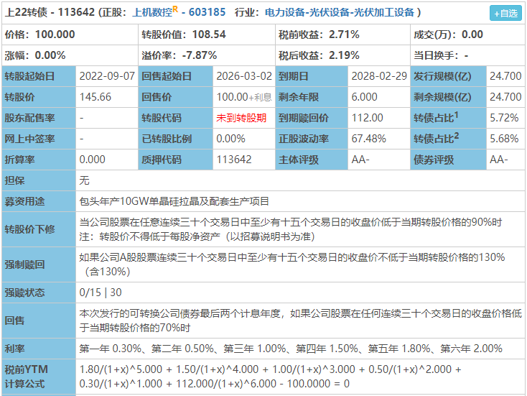Open the 上机数控 stock link
Viewport: 527px width, 396px height.
click(152, 12)
